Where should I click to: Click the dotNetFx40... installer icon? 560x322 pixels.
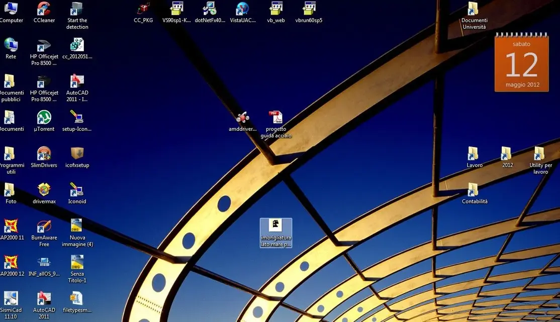pos(210,13)
